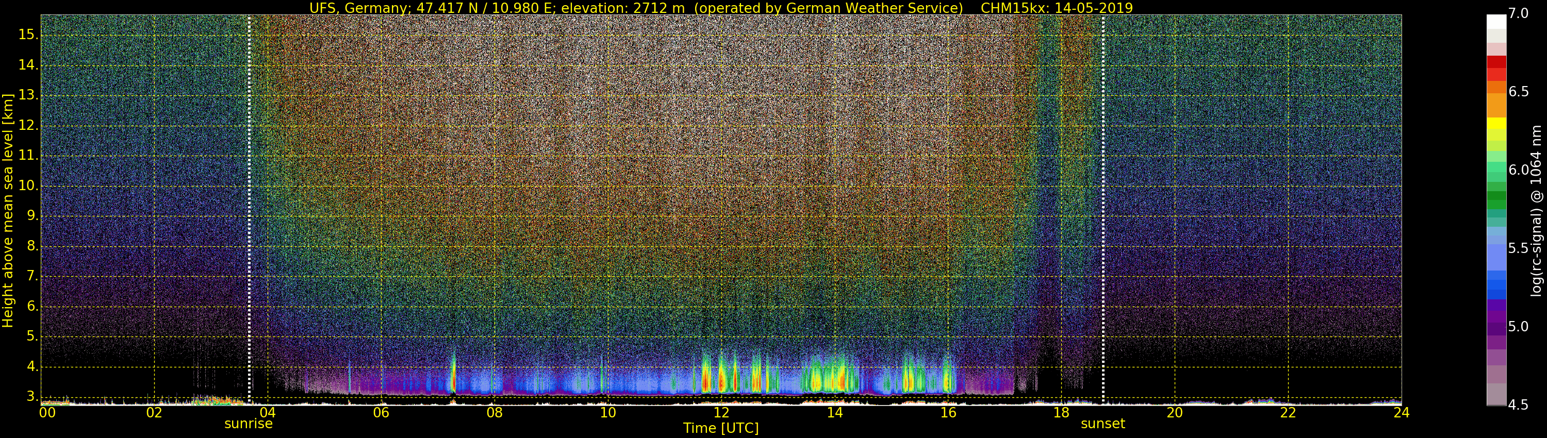Click the '08' time tick label
Screen dimensions: 1547x438
tap(494, 413)
